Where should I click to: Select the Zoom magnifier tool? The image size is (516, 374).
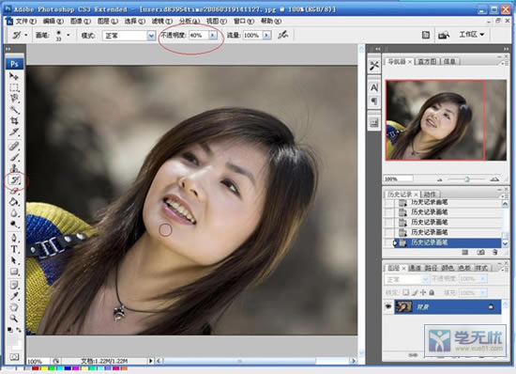point(14,319)
